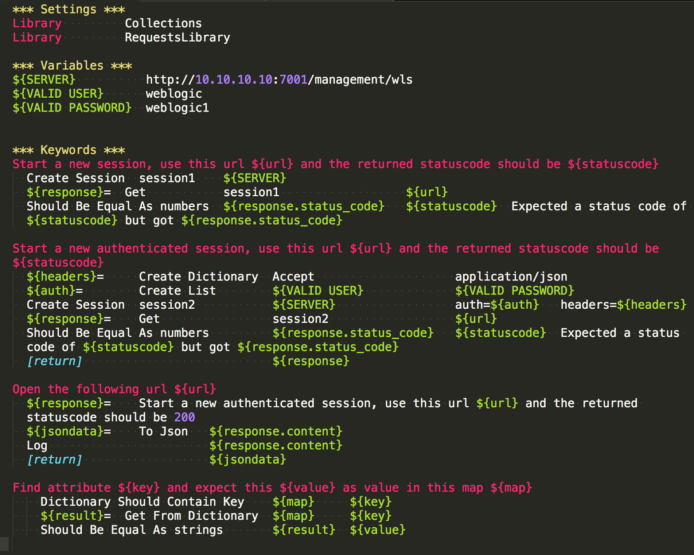The height and width of the screenshot is (555, 694).
Task: Click the *** Keywords *** section header
Action: 69,150
